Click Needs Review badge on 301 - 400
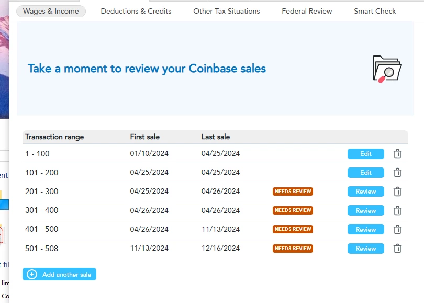 (x=293, y=210)
